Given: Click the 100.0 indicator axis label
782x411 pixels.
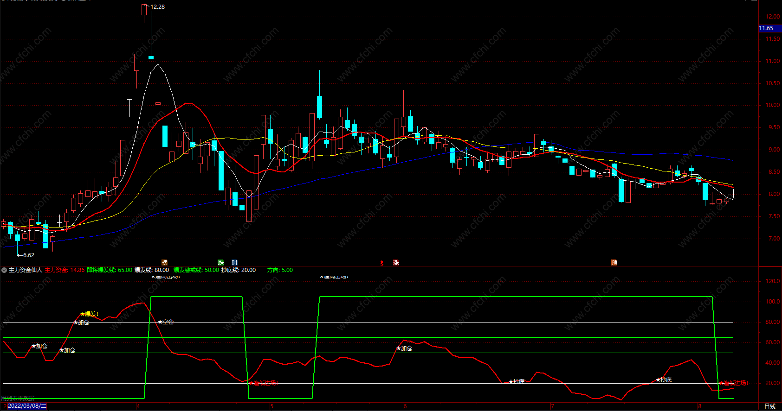Looking at the screenshot, I should (773, 302).
